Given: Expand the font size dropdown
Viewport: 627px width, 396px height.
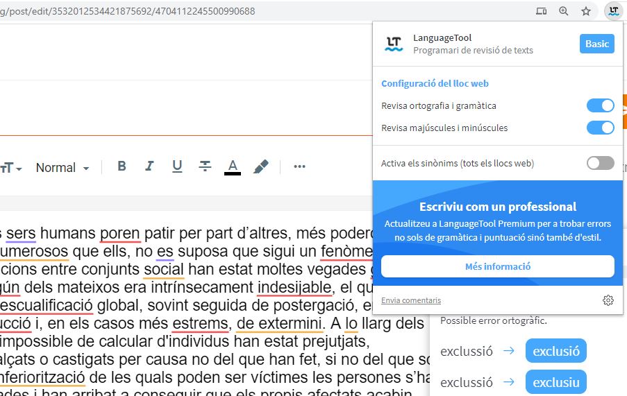Looking at the screenshot, I should (11, 168).
